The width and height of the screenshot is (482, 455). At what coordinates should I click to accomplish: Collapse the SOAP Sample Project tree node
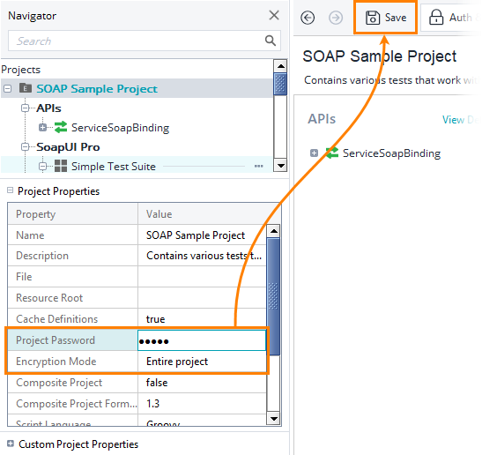click(7, 89)
